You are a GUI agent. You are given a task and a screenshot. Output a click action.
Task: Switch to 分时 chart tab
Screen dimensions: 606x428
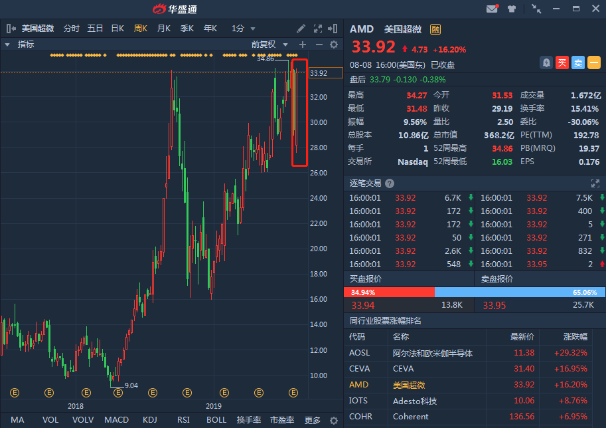[72, 29]
